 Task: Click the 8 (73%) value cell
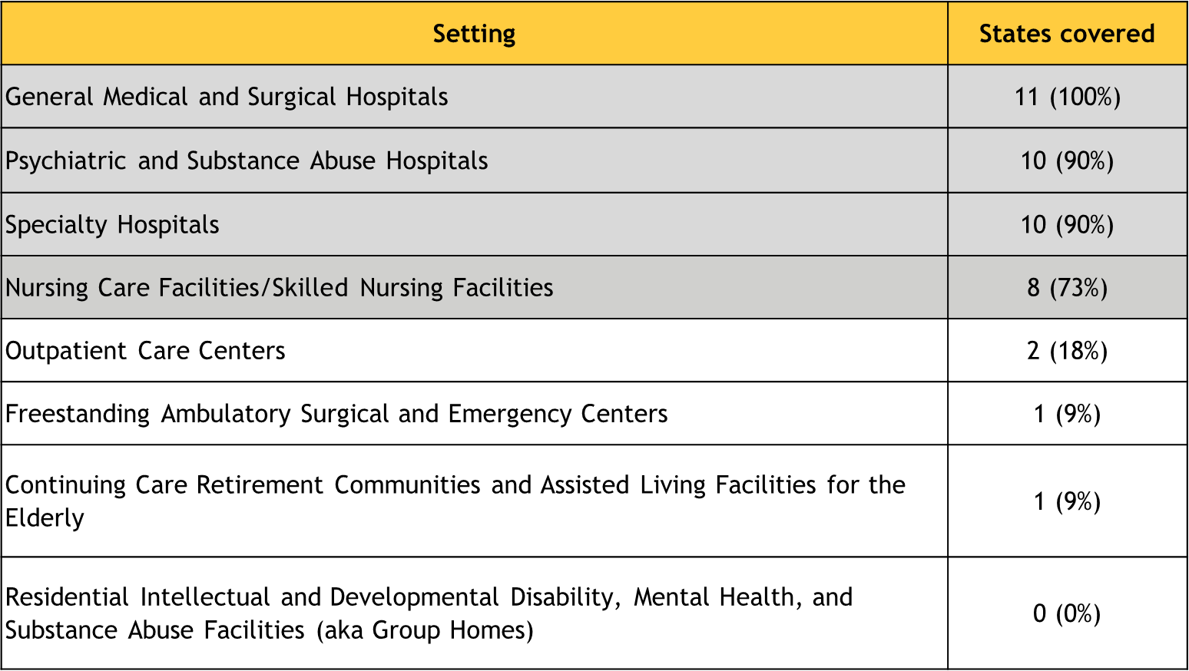click(x=1067, y=287)
